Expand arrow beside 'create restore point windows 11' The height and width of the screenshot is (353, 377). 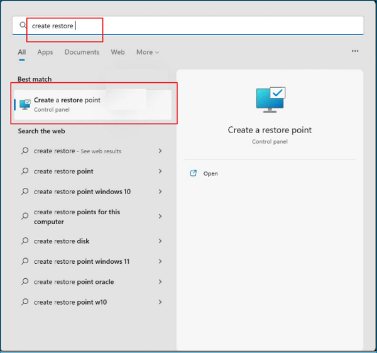(x=160, y=261)
